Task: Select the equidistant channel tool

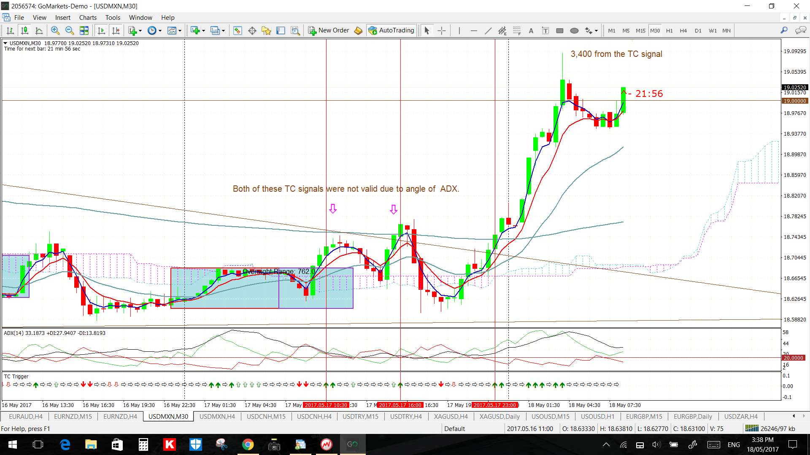Action: pyautogui.click(x=502, y=30)
